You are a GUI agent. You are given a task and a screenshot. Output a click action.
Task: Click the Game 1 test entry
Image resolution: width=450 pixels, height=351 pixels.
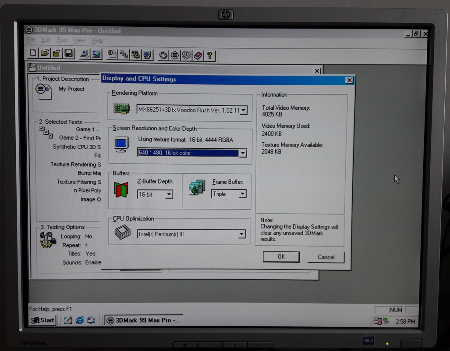point(87,129)
